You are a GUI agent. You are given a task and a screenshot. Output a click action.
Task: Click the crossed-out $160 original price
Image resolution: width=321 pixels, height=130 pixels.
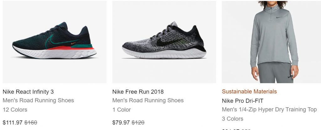point(31,122)
